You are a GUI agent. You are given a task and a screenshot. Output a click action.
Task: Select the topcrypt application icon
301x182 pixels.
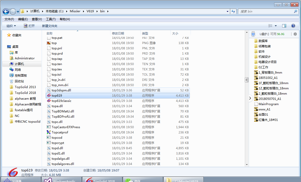coord(49,143)
